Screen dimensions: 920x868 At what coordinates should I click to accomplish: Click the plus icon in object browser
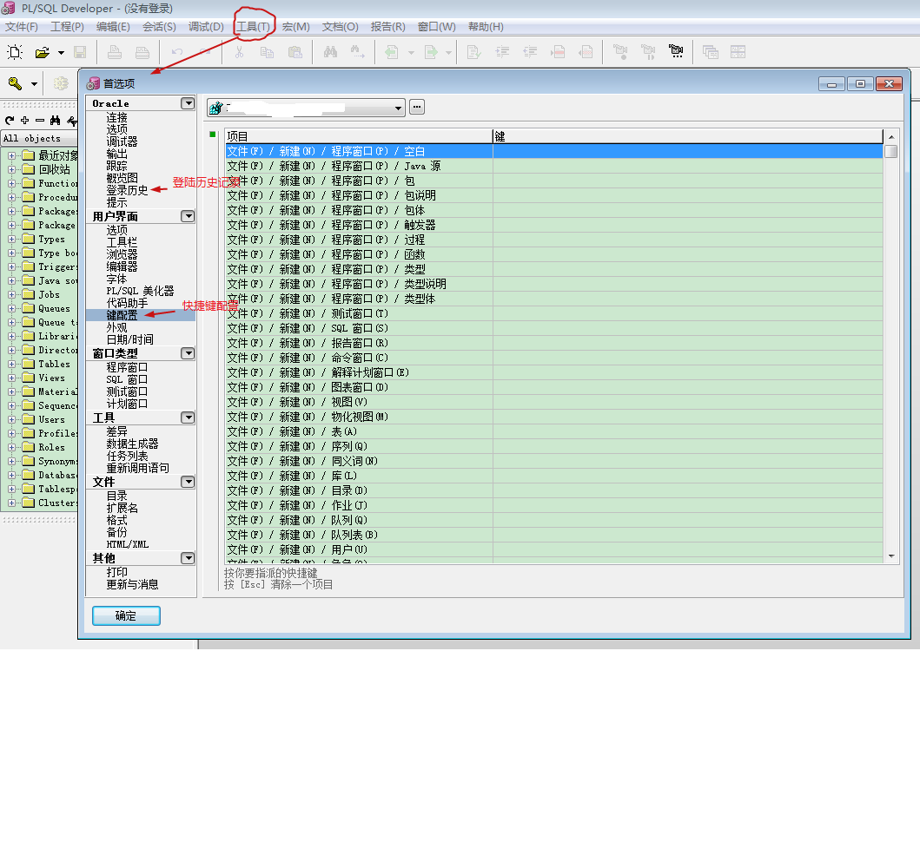pyautogui.click(x=24, y=121)
